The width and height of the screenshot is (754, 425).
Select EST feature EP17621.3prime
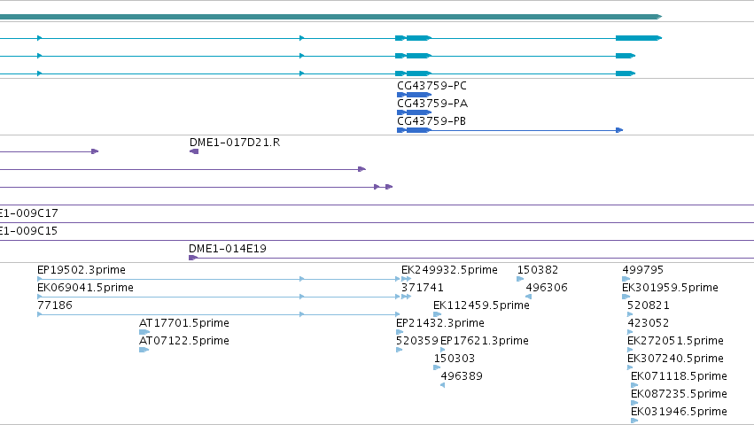485,341
